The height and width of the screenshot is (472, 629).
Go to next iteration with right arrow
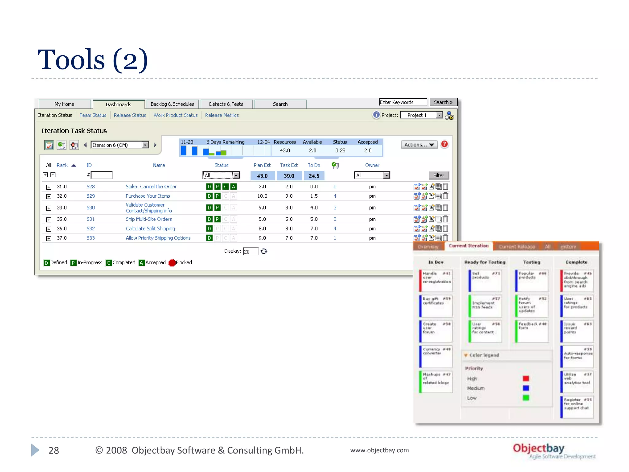tap(155, 145)
